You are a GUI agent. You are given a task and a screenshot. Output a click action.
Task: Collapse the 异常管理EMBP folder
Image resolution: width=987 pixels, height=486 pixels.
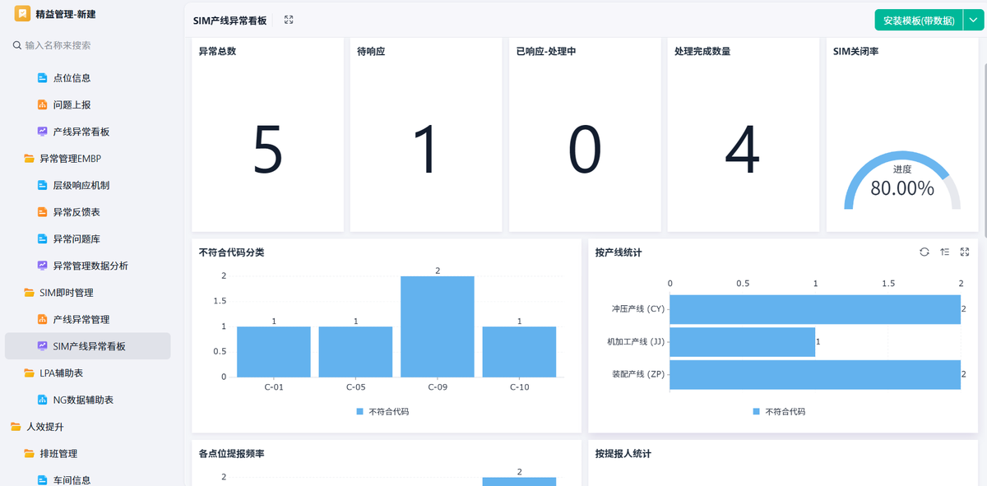70,159
